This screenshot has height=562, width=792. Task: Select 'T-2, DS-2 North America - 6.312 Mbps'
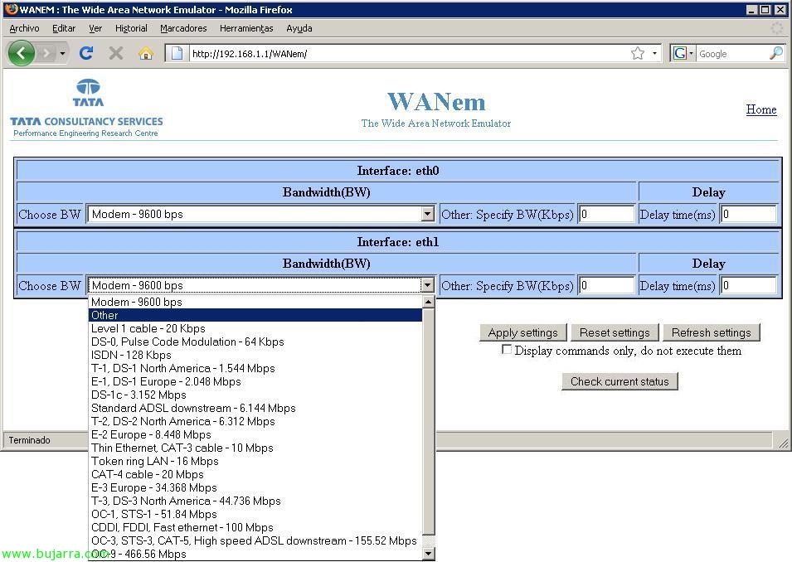255,421
